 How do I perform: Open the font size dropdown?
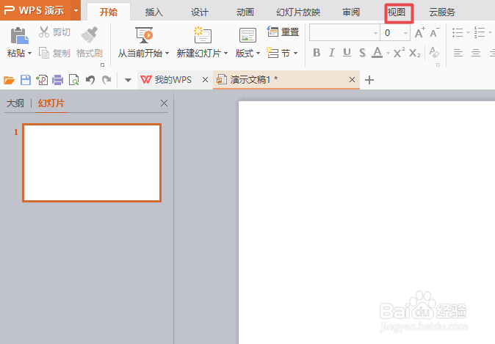[x=405, y=33]
